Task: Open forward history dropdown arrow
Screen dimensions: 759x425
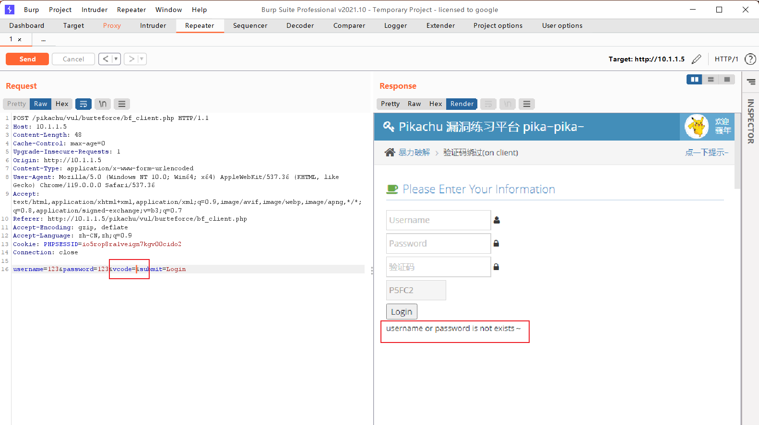Action: coord(142,59)
